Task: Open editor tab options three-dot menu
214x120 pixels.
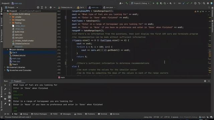Action: tap(209, 7)
